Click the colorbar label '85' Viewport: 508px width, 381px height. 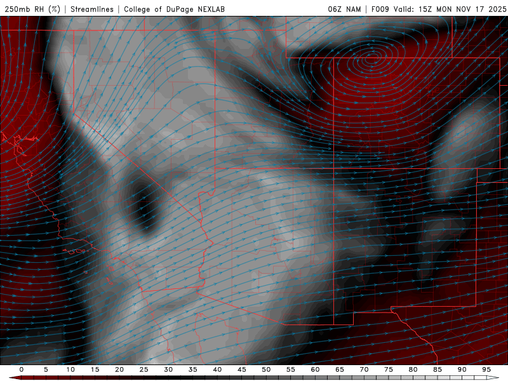pyautogui.click(x=438, y=370)
